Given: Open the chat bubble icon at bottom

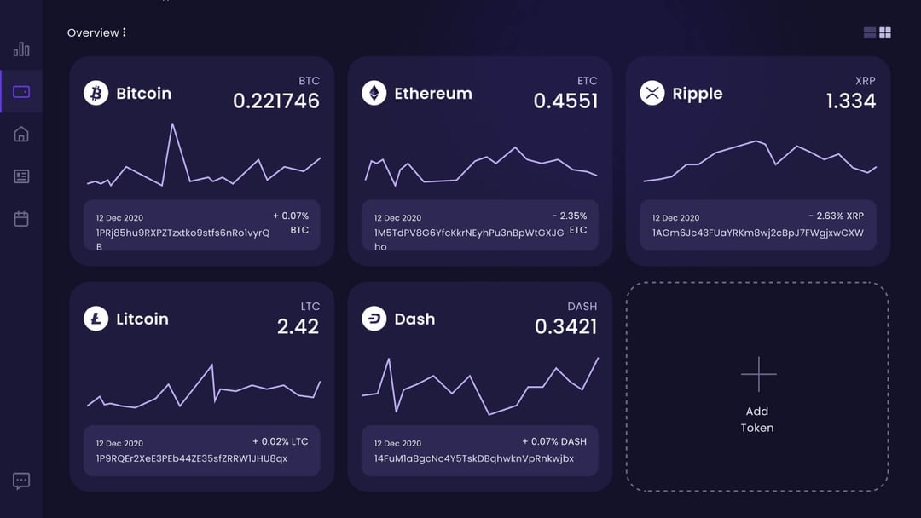Looking at the screenshot, I should [20, 481].
